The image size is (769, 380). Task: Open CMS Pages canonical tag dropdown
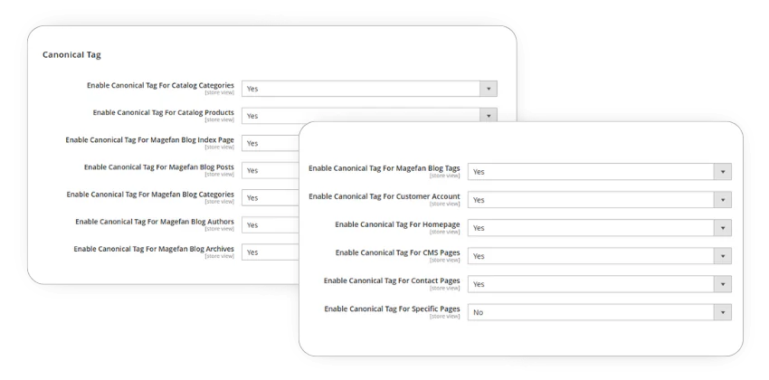[599, 256]
